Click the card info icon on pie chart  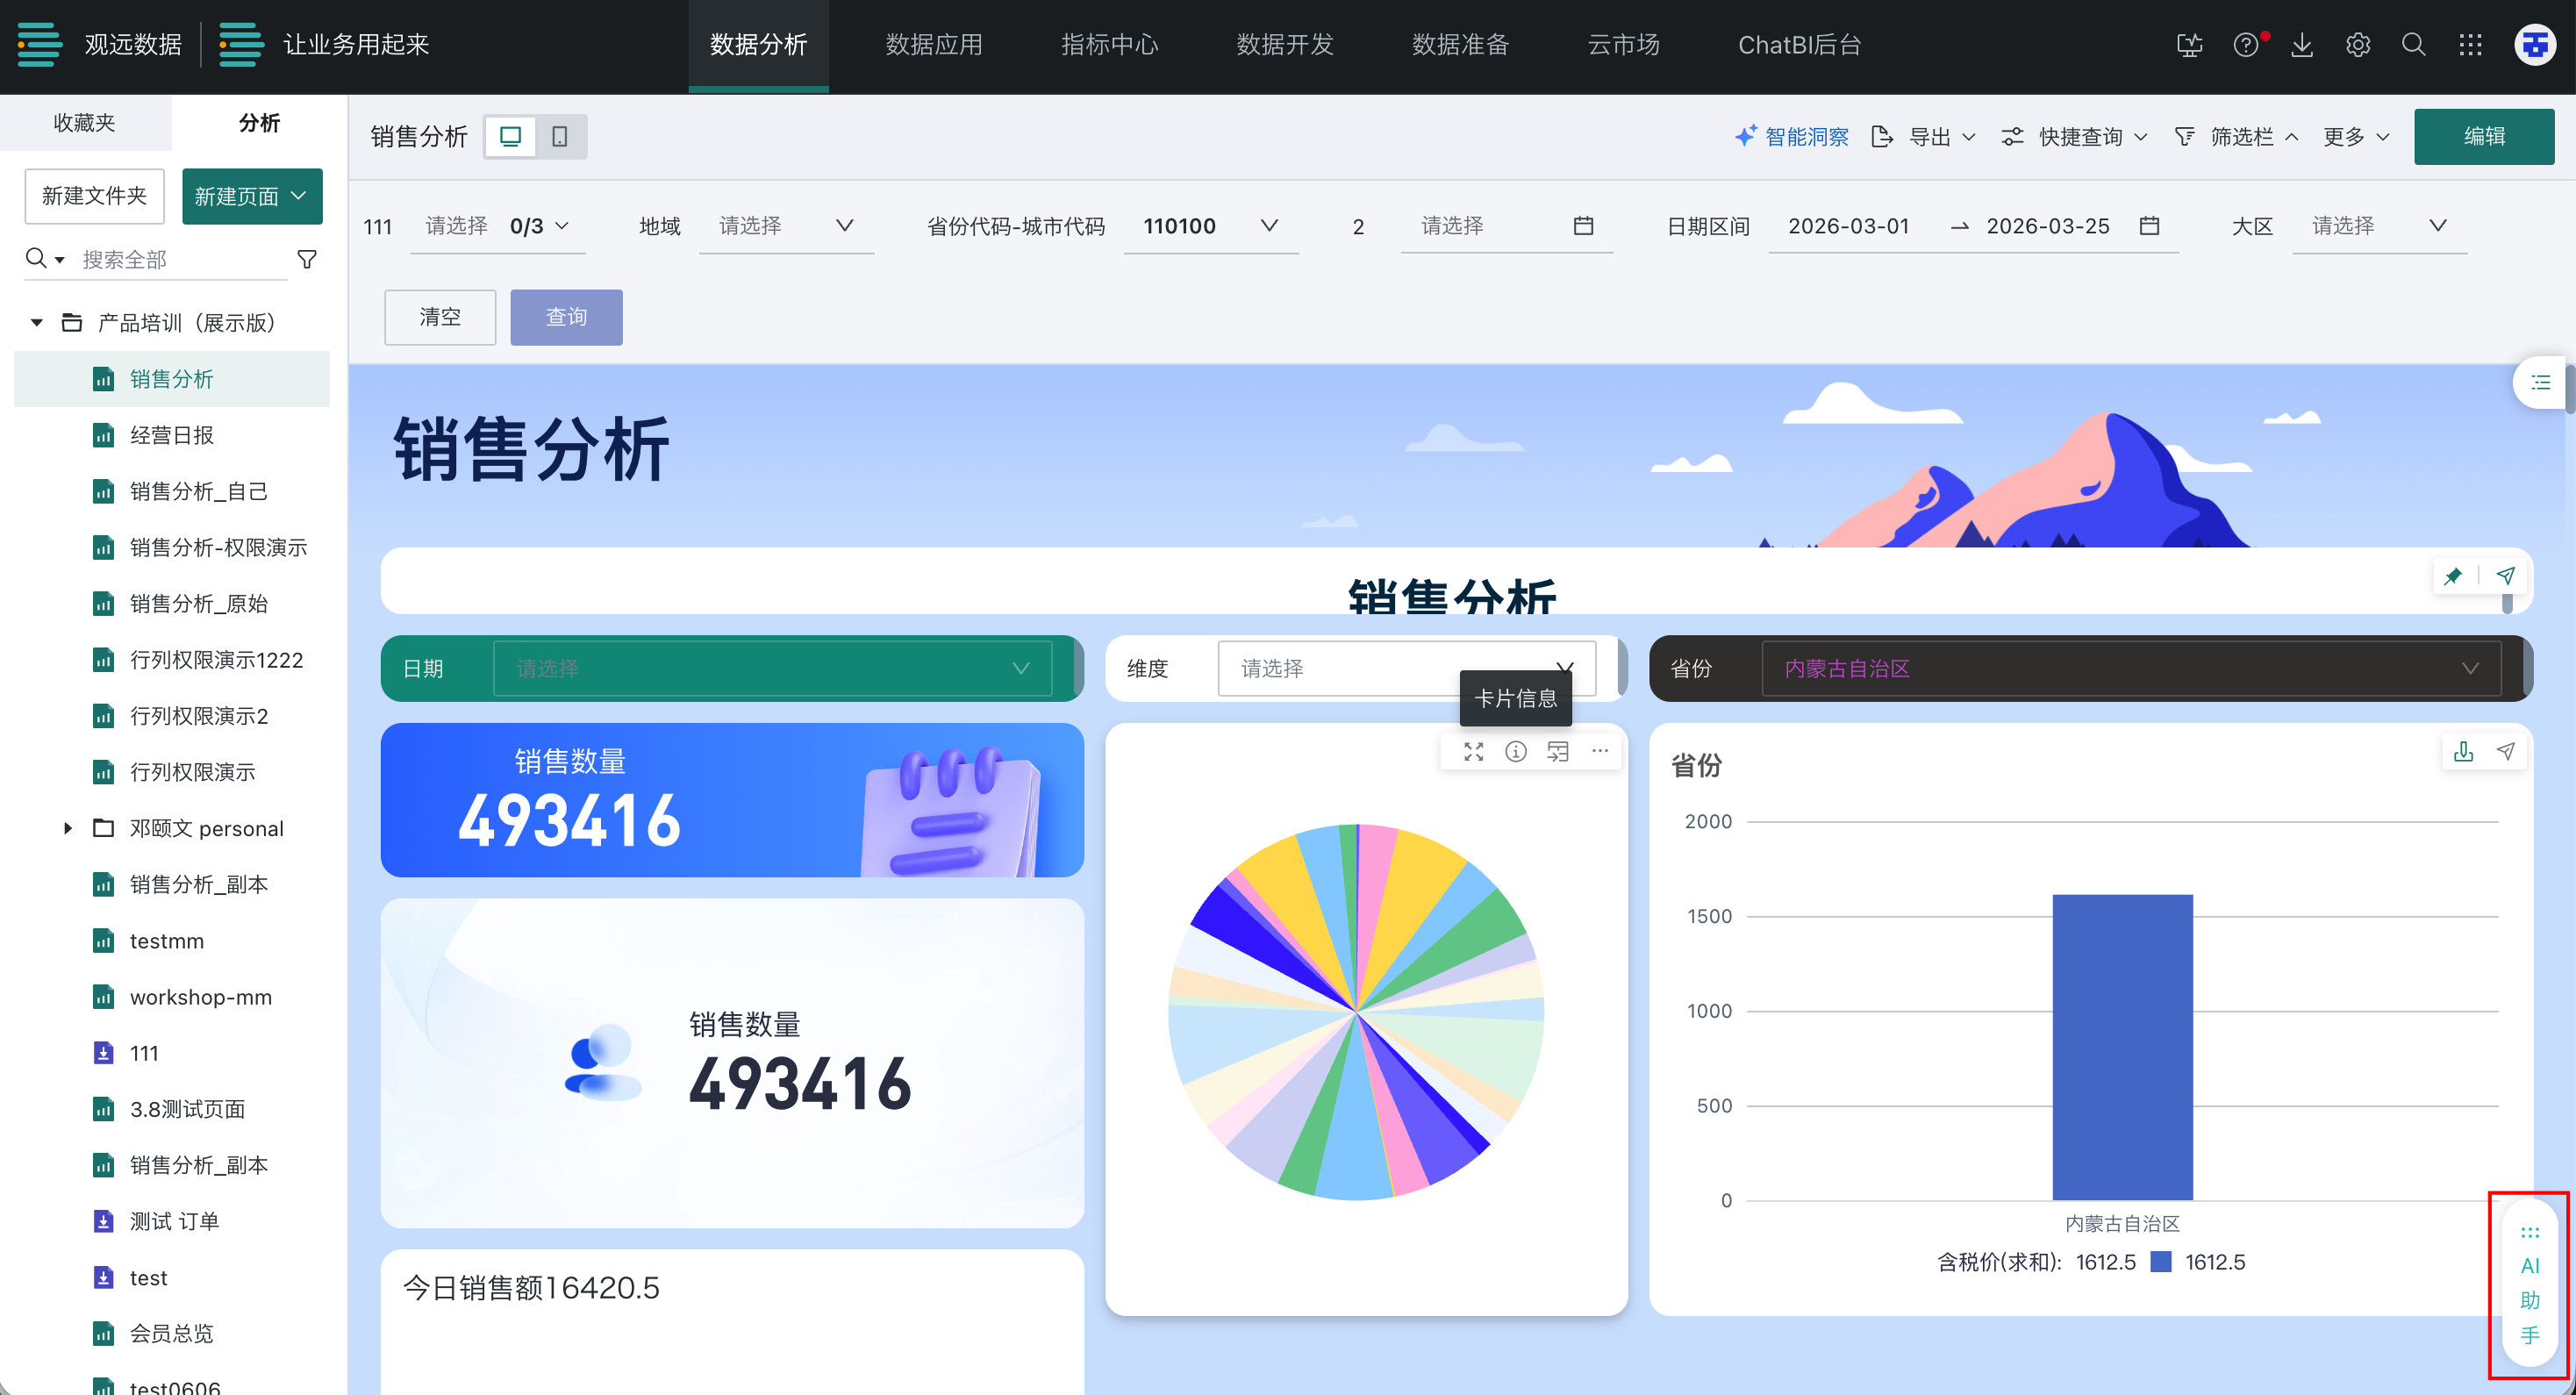(x=1515, y=751)
